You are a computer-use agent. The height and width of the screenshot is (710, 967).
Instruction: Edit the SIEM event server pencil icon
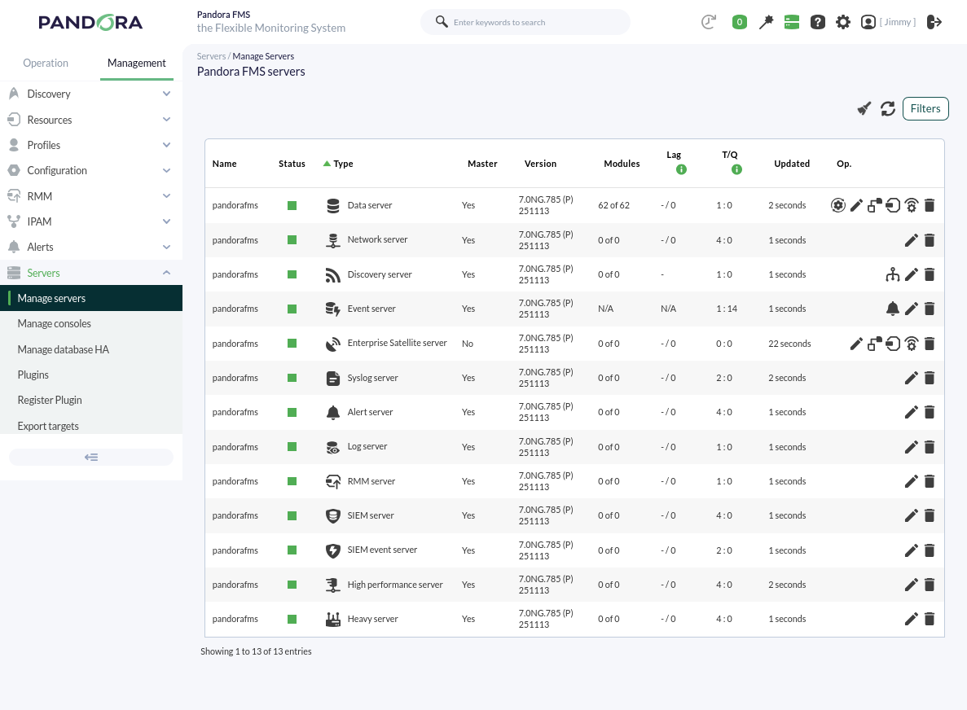912,550
